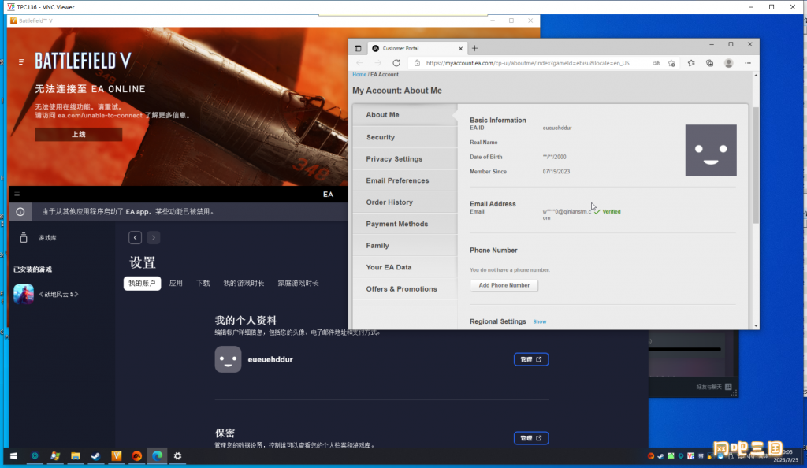The height and width of the screenshot is (468, 807).
Task: Open the 我的游戏时长 tab
Action: [x=244, y=284]
